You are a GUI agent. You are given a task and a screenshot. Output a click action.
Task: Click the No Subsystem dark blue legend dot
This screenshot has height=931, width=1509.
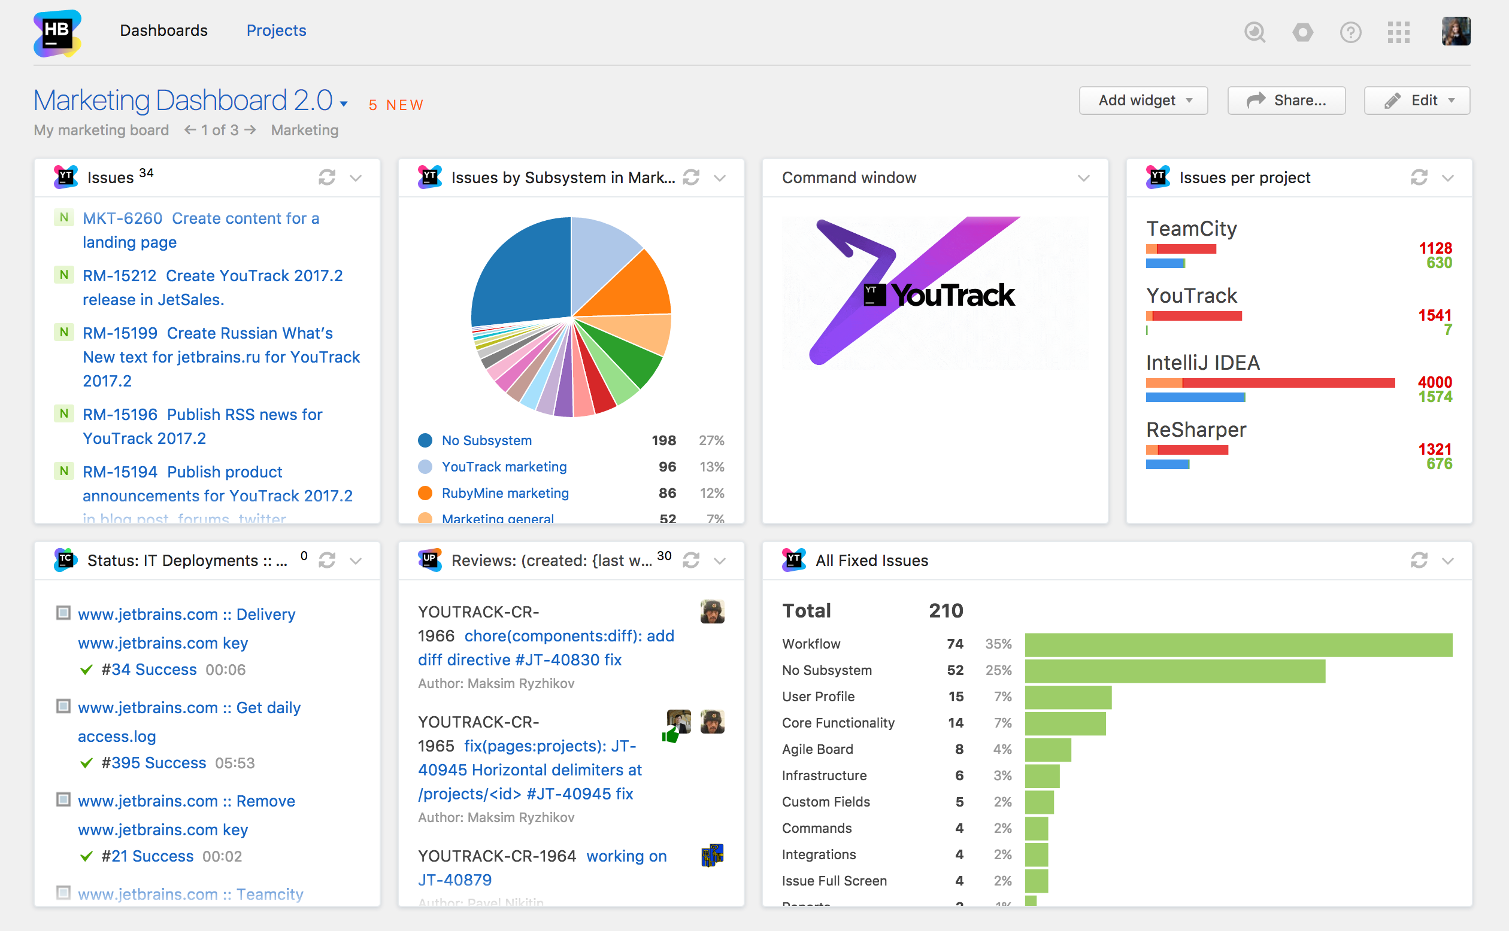(x=425, y=440)
